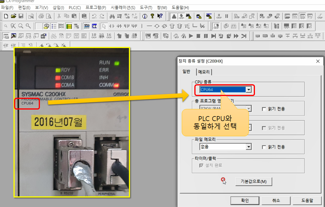Run the PLC simulation with the play icon
The width and height of the screenshot is (325, 207).
(191, 36)
